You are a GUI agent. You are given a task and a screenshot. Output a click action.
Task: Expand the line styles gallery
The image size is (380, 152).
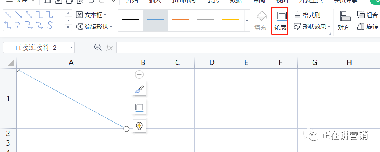point(247,21)
